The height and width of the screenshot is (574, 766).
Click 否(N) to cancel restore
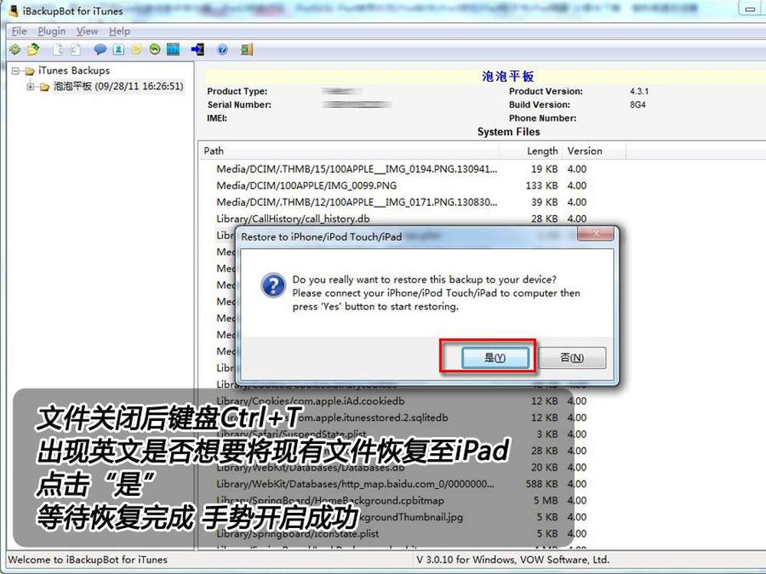[x=571, y=357]
